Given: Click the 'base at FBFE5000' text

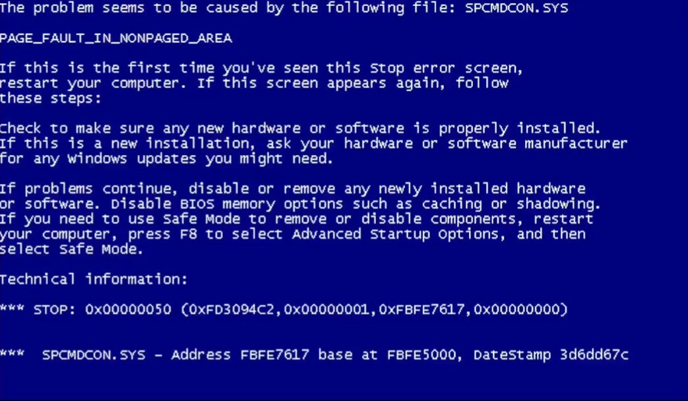Looking at the screenshot, I should pyautogui.click(x=387, y=354).
